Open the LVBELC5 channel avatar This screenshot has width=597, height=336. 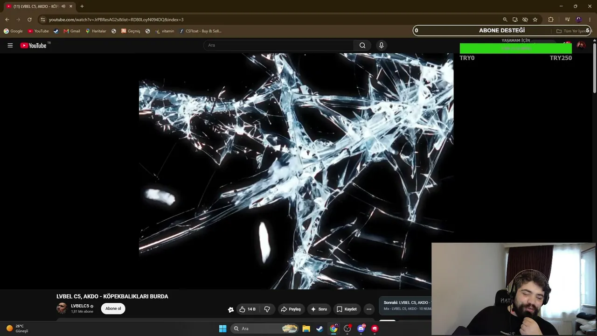(x=62, y=308)
